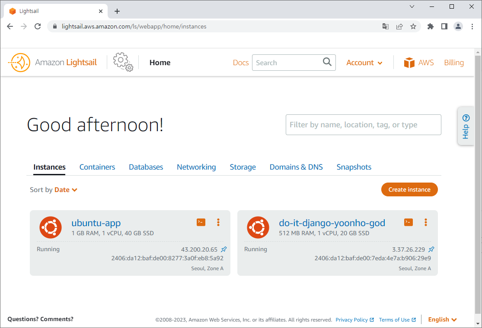Click the pin icon next to 43.200.20.65
The image size is (482, 328).
tap(224, 249)
